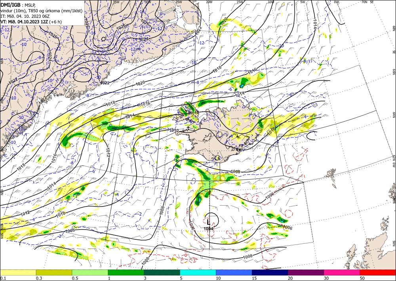
Task: Click the '30W' longitude label
Action: click(x=147, y=2)
